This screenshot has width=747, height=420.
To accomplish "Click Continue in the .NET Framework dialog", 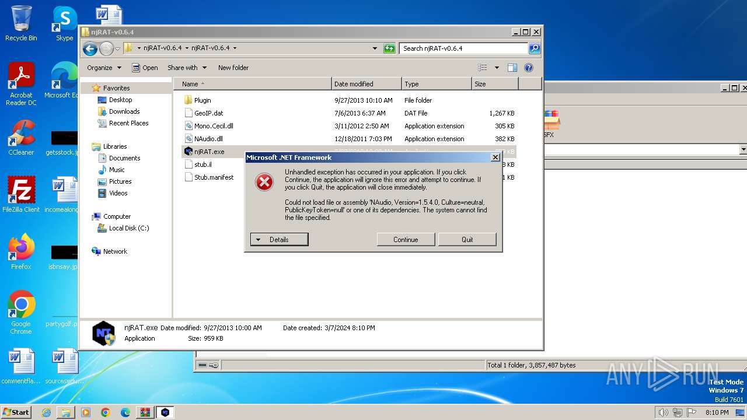I will coord(406,239).
